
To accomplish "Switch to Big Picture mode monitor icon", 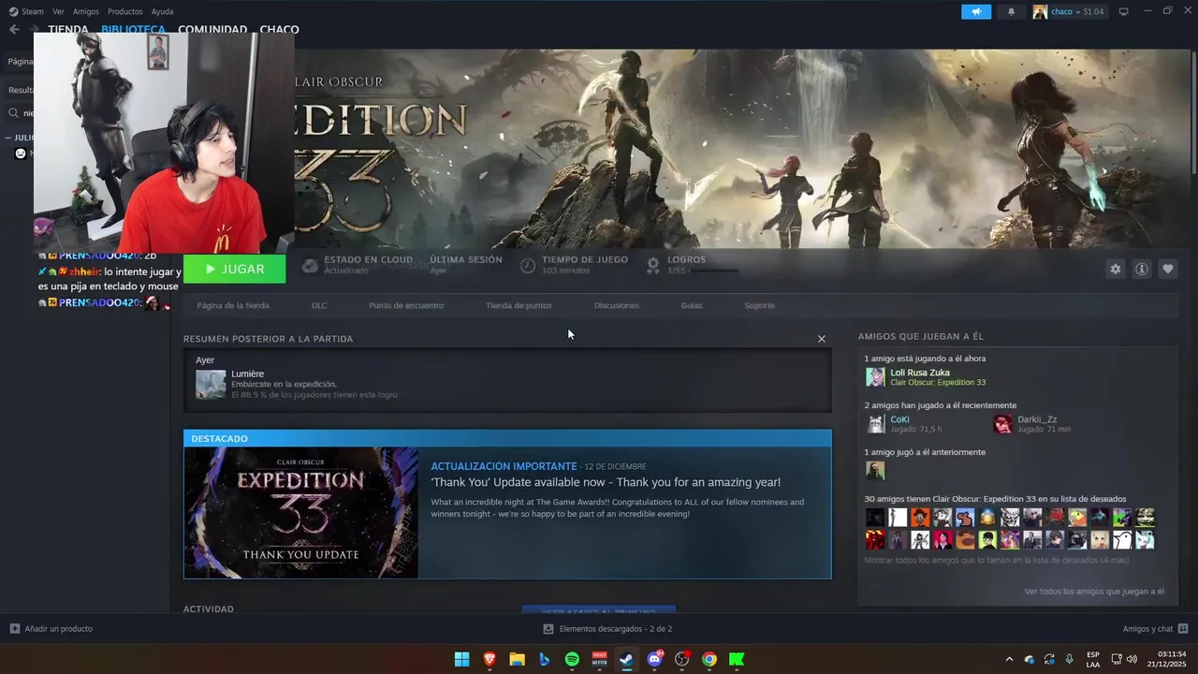I will (x=1124, y=12).
